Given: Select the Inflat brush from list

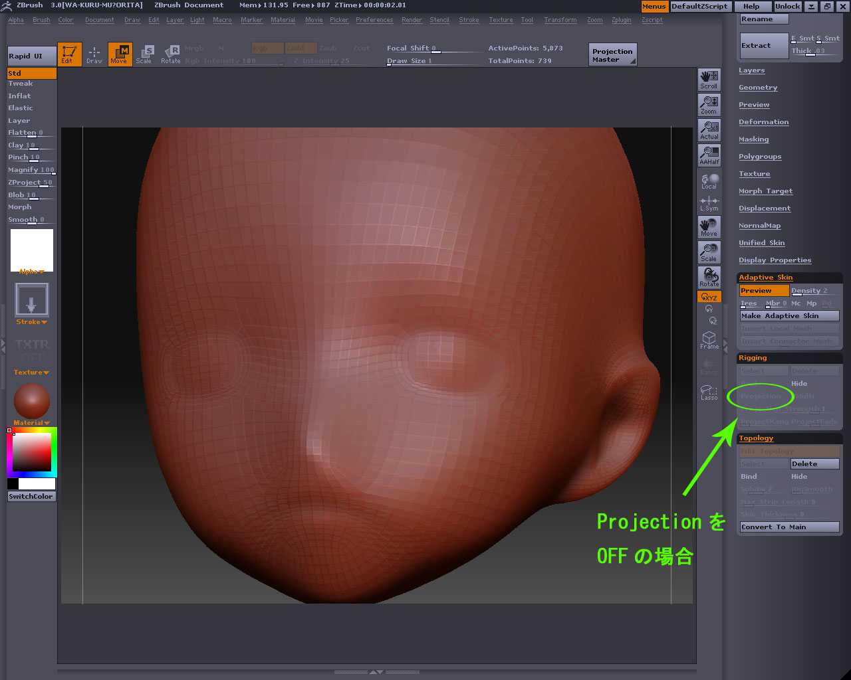Looking at the screenshot, I should (19, 96).
